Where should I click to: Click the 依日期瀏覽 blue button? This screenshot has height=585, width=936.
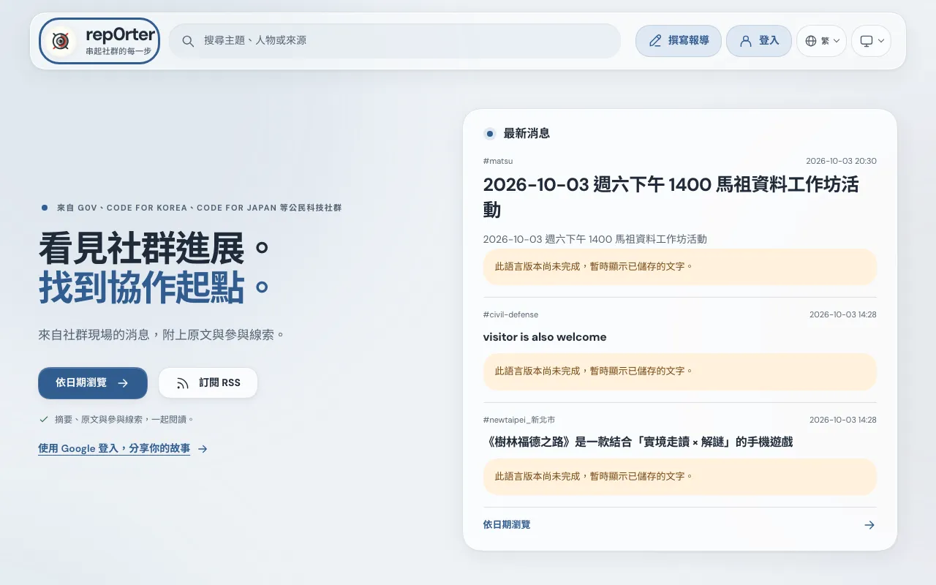pos(93,383)
